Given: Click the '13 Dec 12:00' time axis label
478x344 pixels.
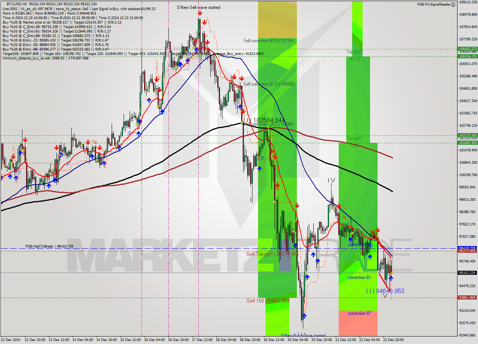Looking at the screenshot, I should click(59, 340).
